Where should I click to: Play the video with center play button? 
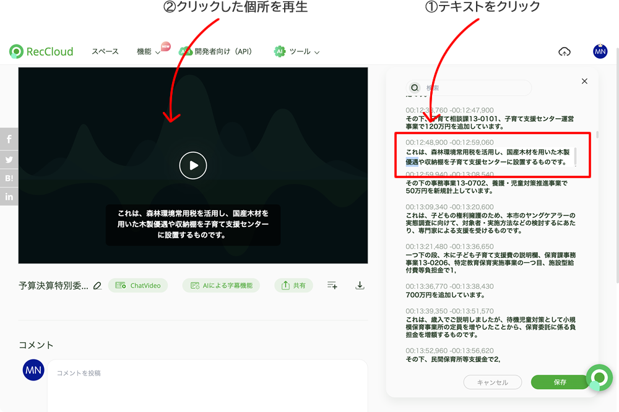pos(193,165)
